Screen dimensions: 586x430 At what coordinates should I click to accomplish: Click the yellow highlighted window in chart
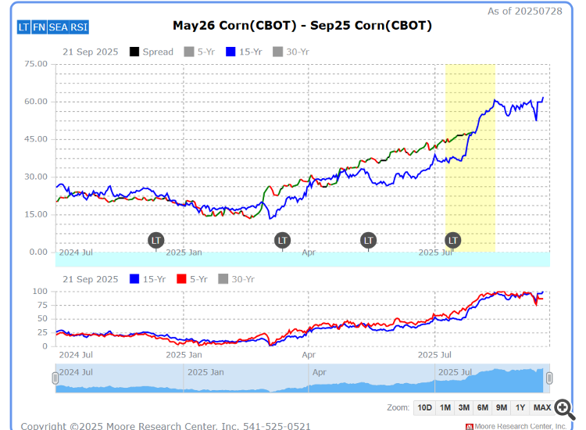470,158
